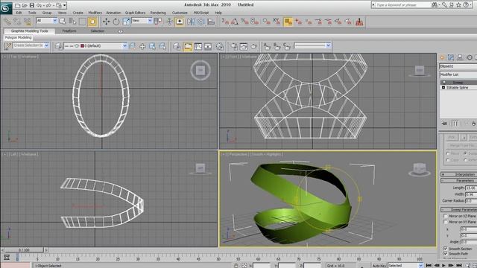477x268 pixels.
Task: Click the keyword search input field
Action: pos(403,5)
